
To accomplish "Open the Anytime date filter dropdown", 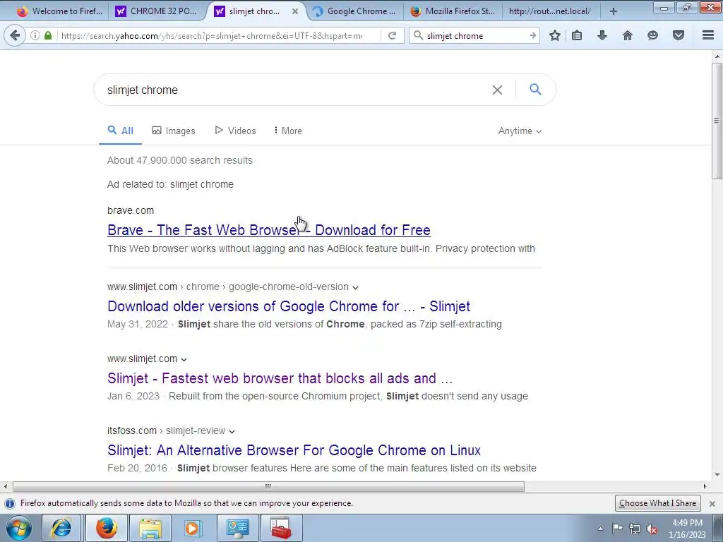I will coord(520,131).
